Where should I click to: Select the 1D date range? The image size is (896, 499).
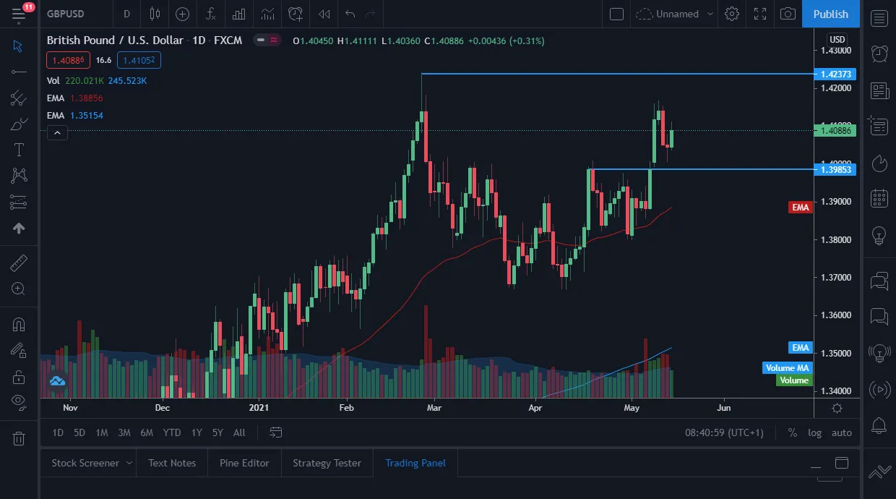click(x=58, y=432)
